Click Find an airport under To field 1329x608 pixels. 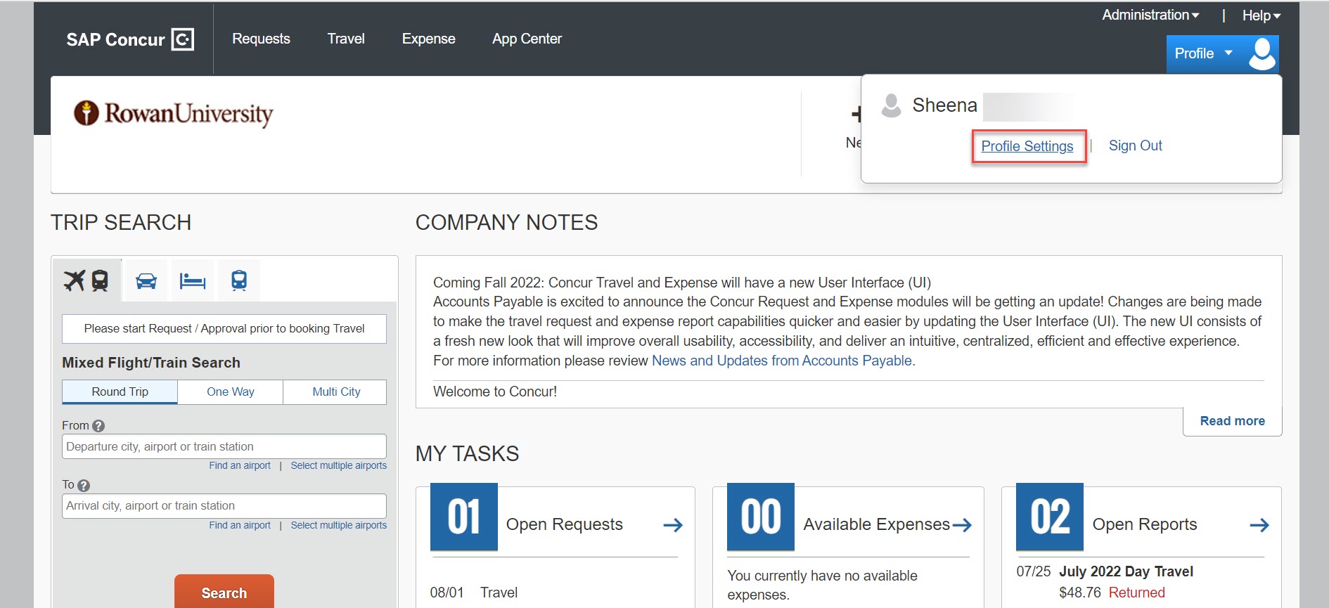(x=240, y=525)
